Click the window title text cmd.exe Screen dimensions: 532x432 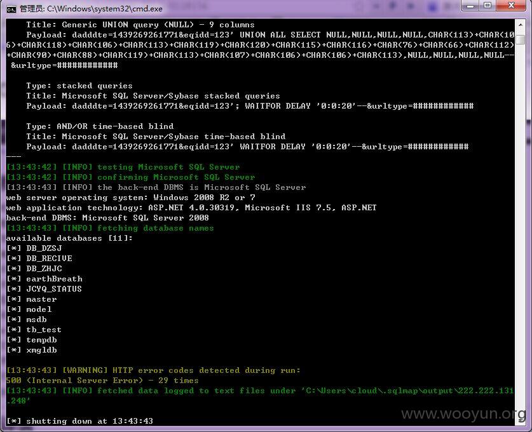click(91, 9)
